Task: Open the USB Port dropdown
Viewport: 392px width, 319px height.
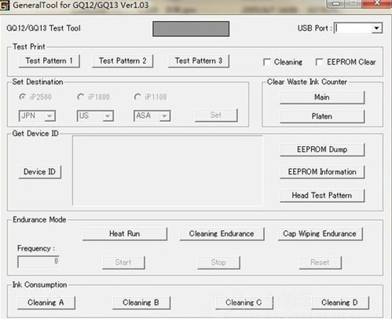Action: (376, 28)
